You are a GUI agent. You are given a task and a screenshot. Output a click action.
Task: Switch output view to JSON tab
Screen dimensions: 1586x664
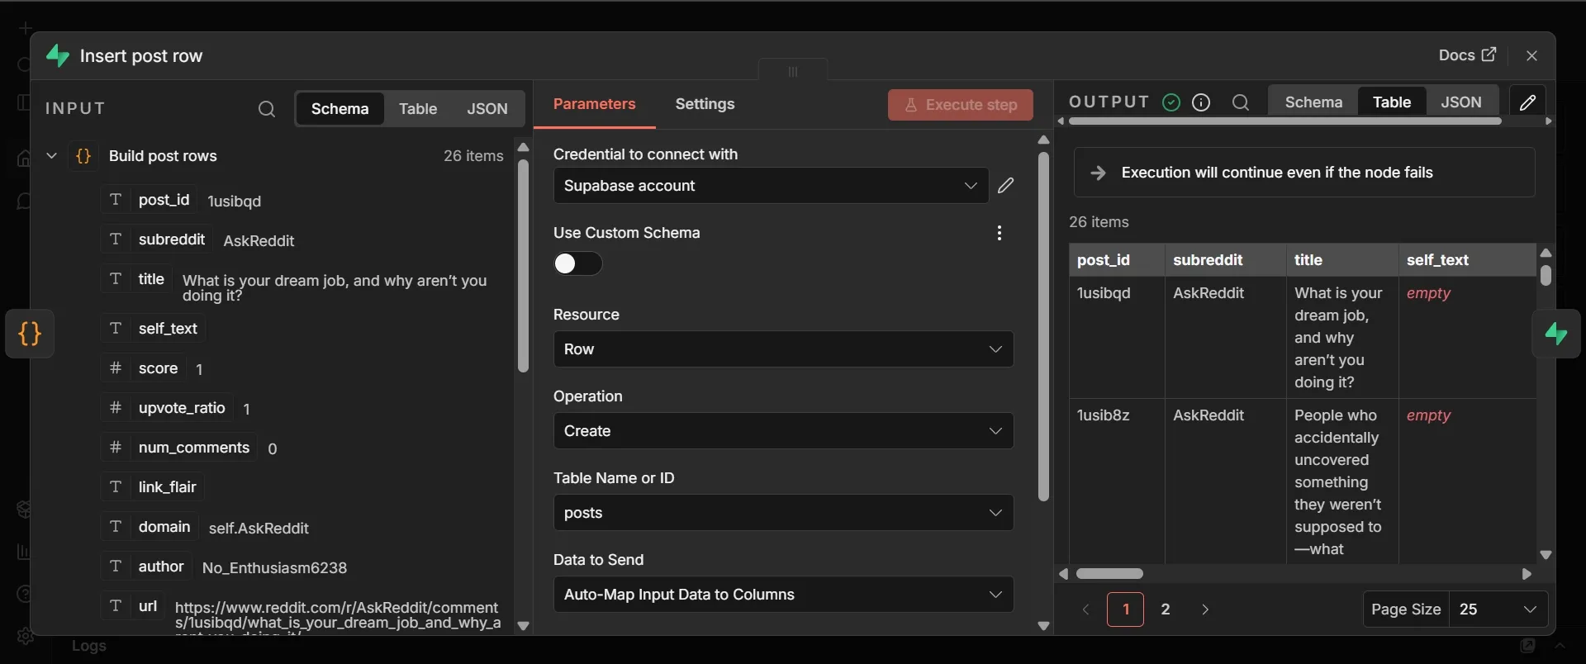point(1461,102)
